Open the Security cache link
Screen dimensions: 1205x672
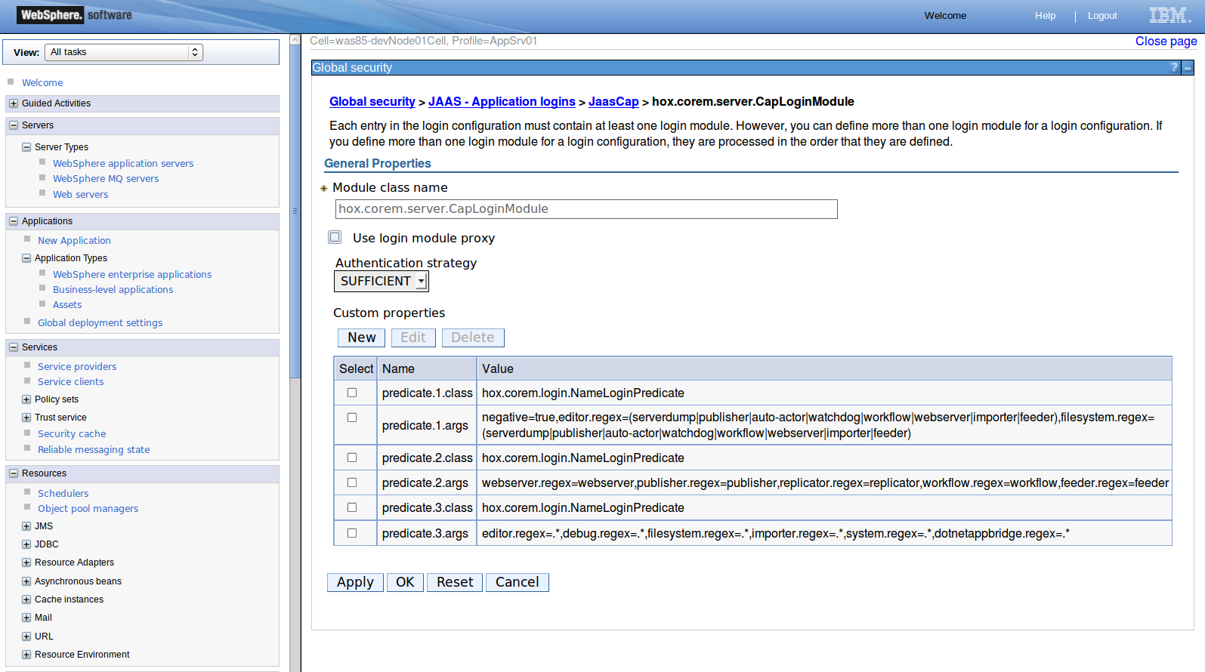tap(72, 434)
